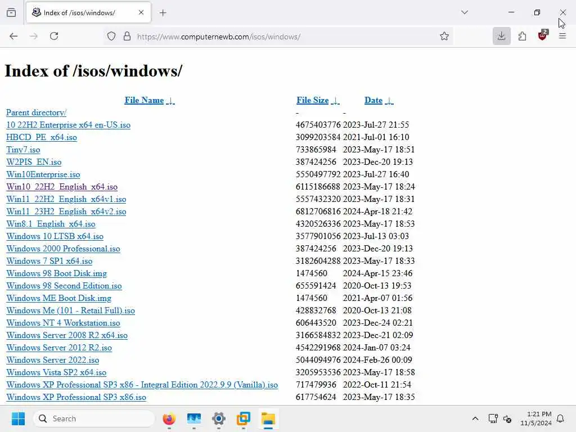Sort the listing by File Size
Screen dimensions: 576x432
point(318,100)
